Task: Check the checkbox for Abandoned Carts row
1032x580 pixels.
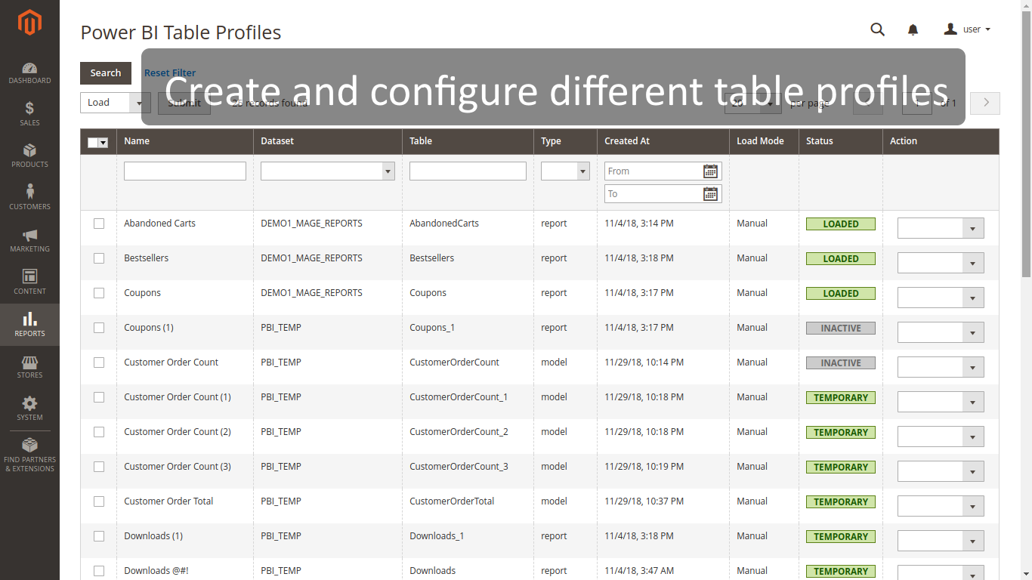Action: pyautogui.click(x=98, y=223)
